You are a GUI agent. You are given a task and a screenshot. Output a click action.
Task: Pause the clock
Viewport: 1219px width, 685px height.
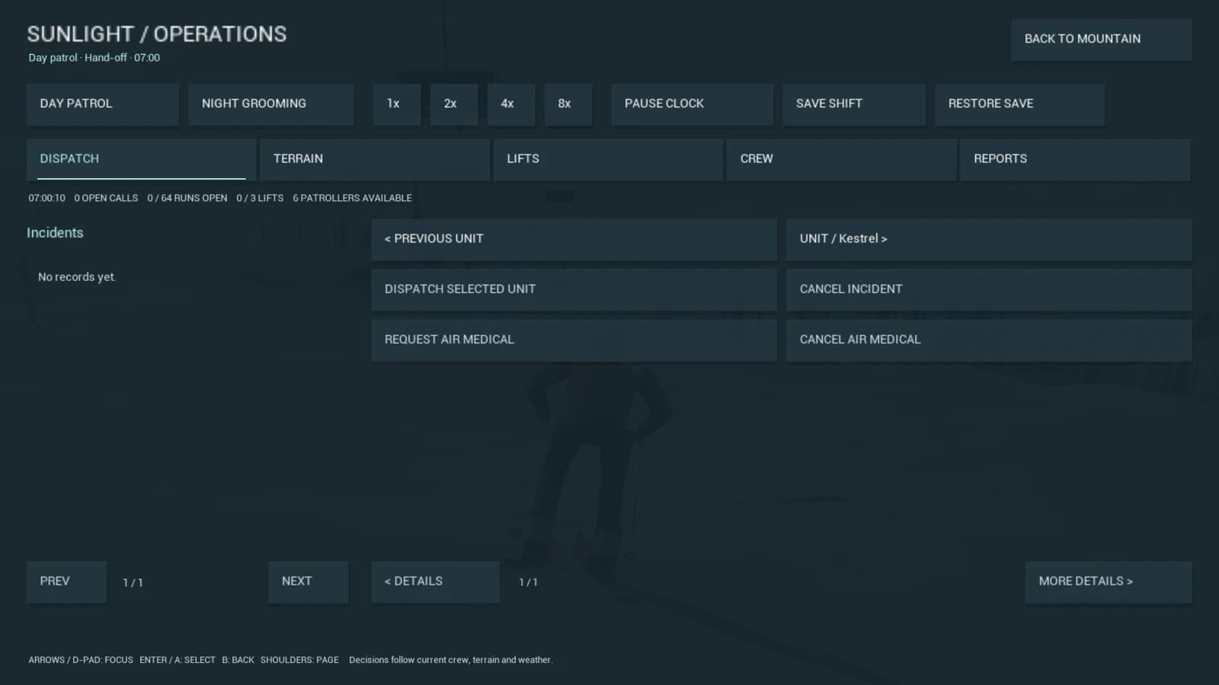[x=692, y=104]
